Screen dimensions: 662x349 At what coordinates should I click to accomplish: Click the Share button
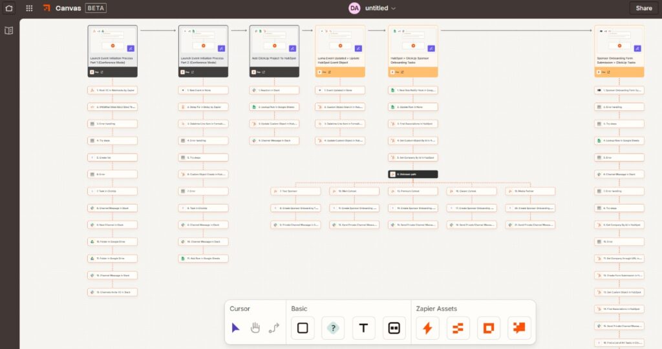pyautogui.click(x=643, y=8)
